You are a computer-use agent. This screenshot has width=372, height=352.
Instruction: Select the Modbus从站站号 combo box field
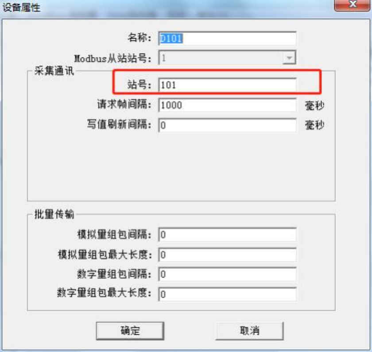tap(227, 58)
